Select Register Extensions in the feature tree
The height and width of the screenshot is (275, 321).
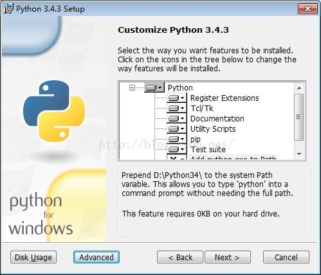[x=225, y=98]
